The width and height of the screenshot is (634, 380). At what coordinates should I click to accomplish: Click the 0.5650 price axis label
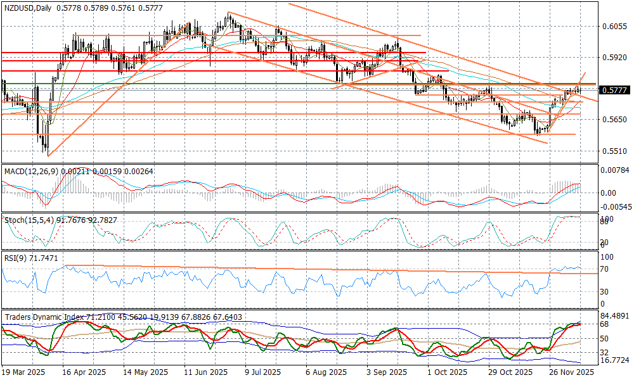614,119
